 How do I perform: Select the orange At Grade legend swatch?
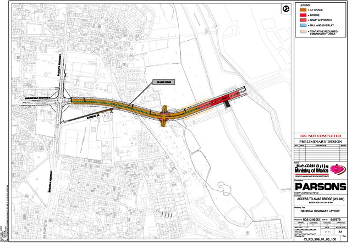point(303,10)
